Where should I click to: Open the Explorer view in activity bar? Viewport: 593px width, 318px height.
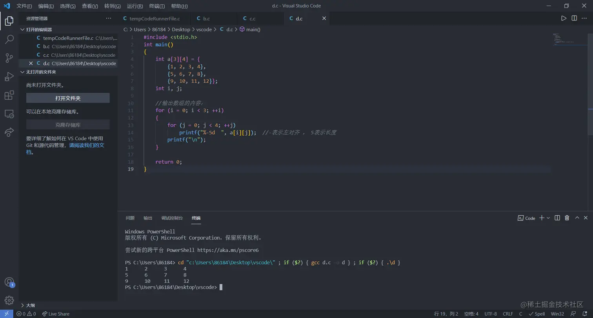point(9,21)
